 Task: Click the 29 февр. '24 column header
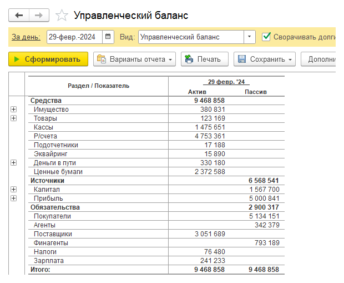pyautogui.click(x=226, y=82)
